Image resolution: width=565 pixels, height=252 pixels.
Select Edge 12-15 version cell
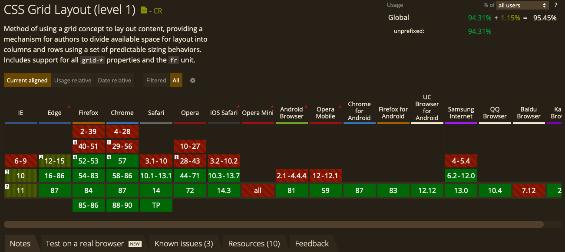[x=55, y=161]
